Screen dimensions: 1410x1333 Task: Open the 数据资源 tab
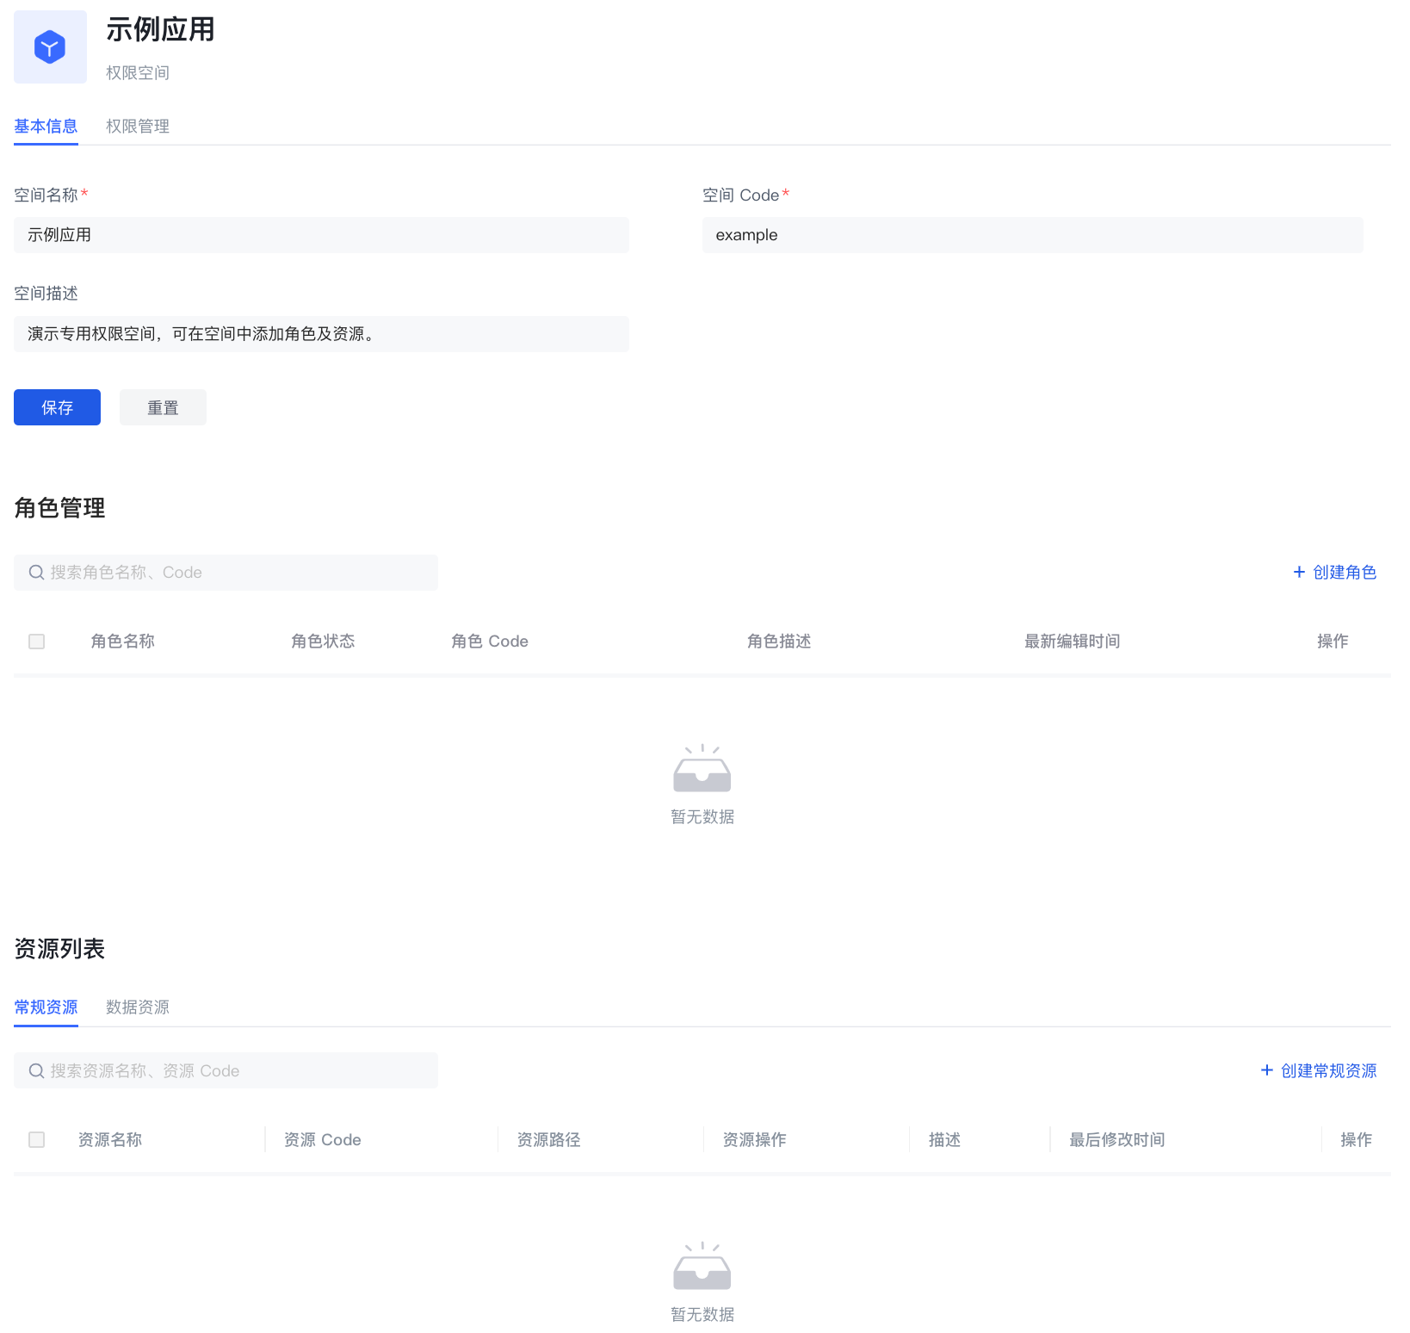pyautogui.click(x=137, y=1008)
